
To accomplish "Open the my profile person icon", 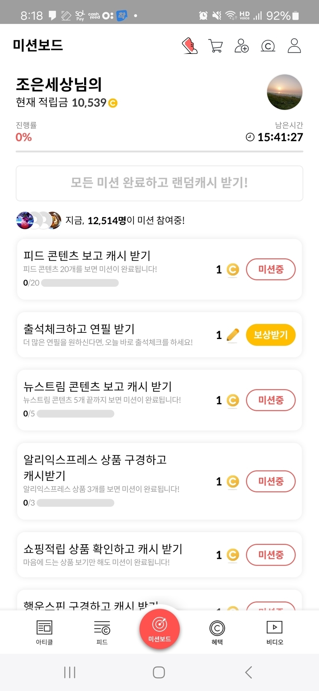I will [294, 46].
